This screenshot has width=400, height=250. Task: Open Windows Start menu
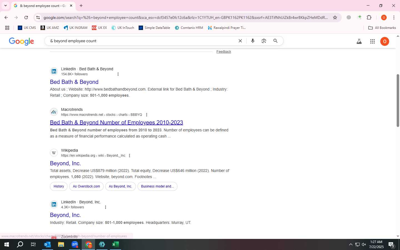[x=7, y=244]
